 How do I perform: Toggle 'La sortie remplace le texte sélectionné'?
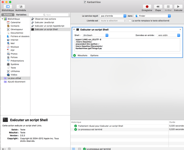point(130,21)
